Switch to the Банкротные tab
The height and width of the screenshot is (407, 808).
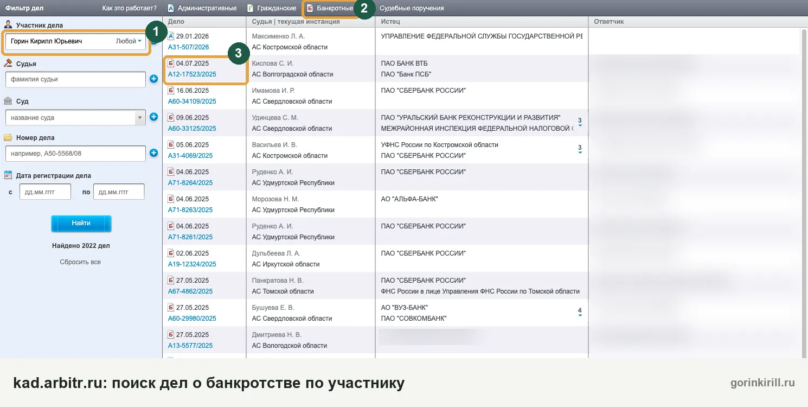[x=330, y=8]
